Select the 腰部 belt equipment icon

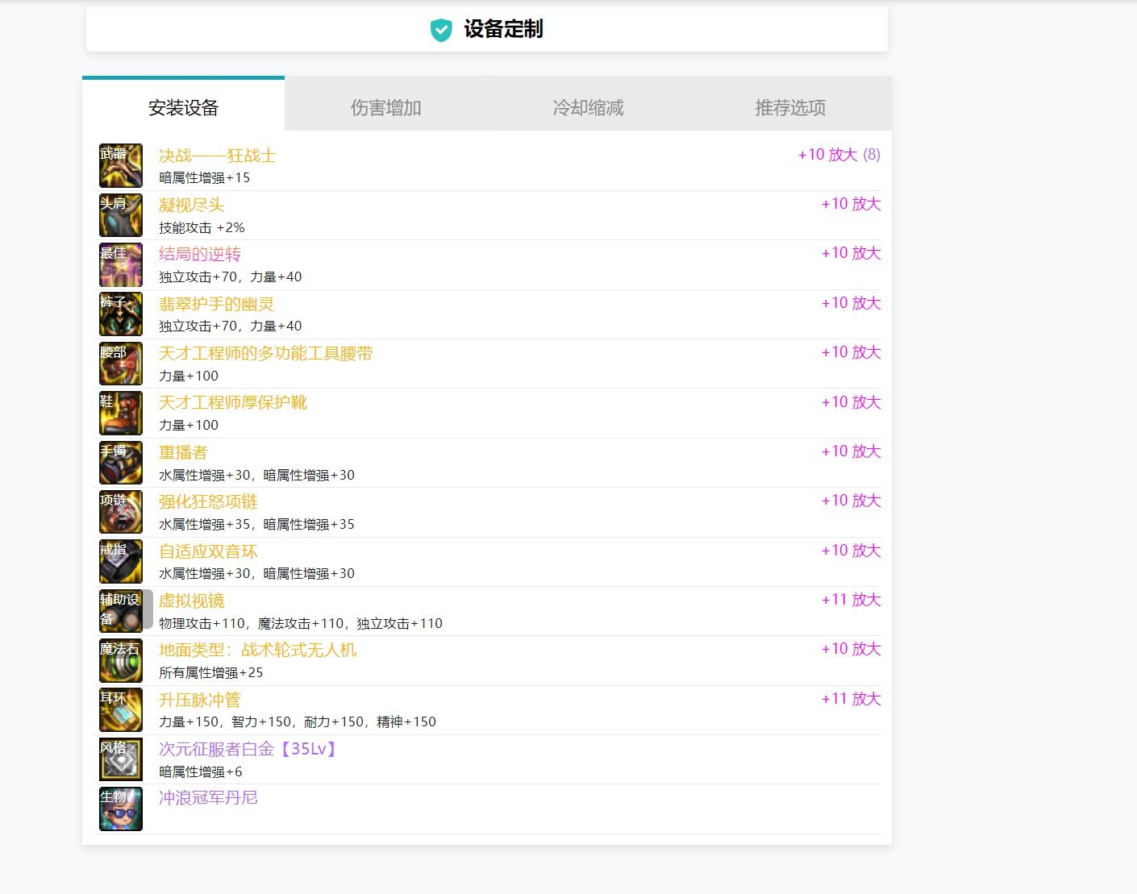(121, 364)
